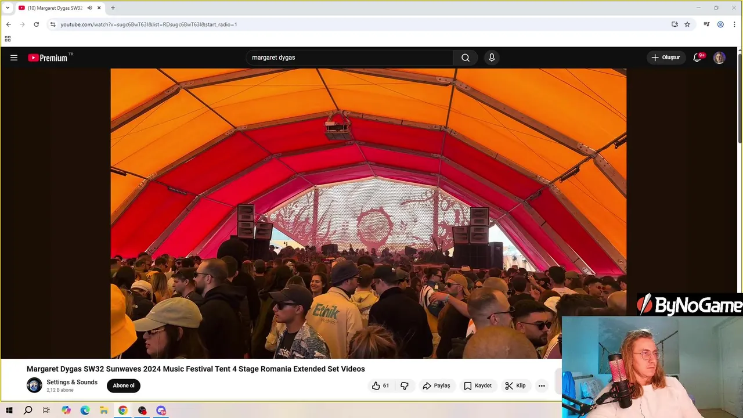743x418 pixels.
Task: Open the Chrome profile icon
Action: pyautogui.click(x=720, y=24)
